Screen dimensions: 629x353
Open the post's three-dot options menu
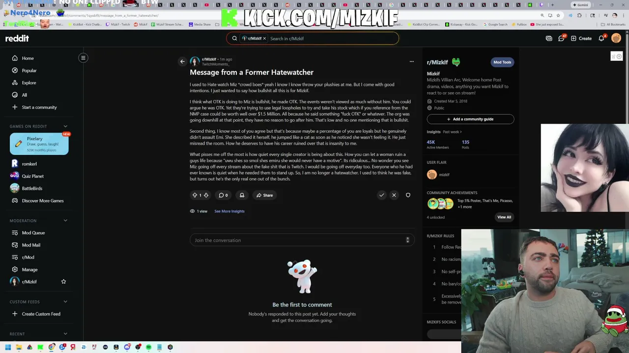click(412, 62)
